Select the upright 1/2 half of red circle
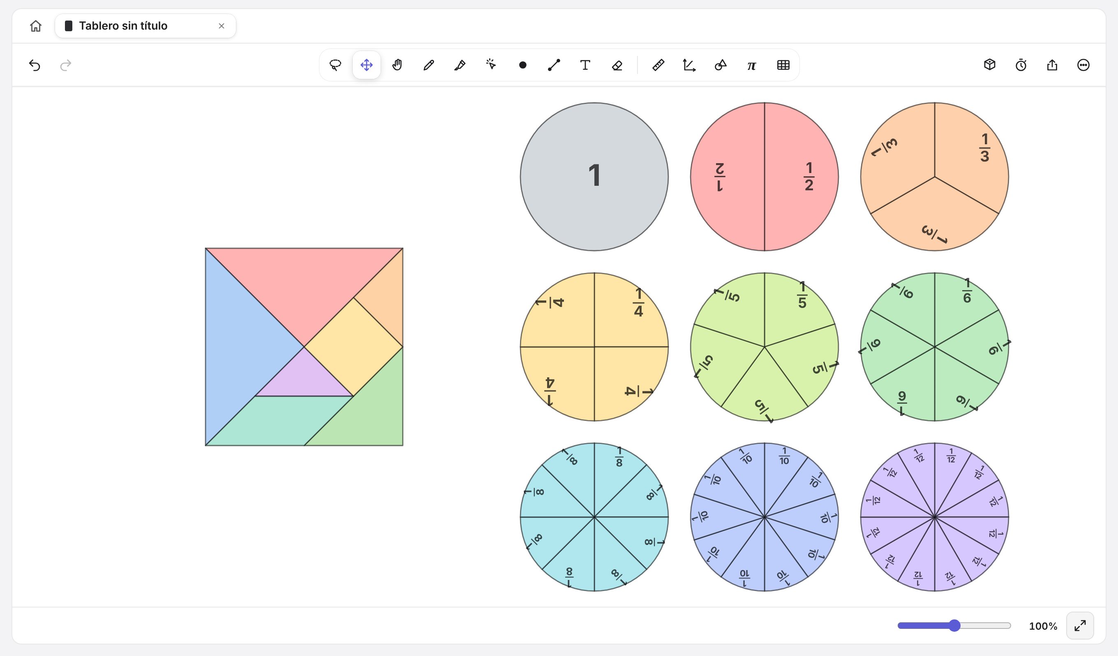Viewport: 1118px width, 656px height. 802,177
